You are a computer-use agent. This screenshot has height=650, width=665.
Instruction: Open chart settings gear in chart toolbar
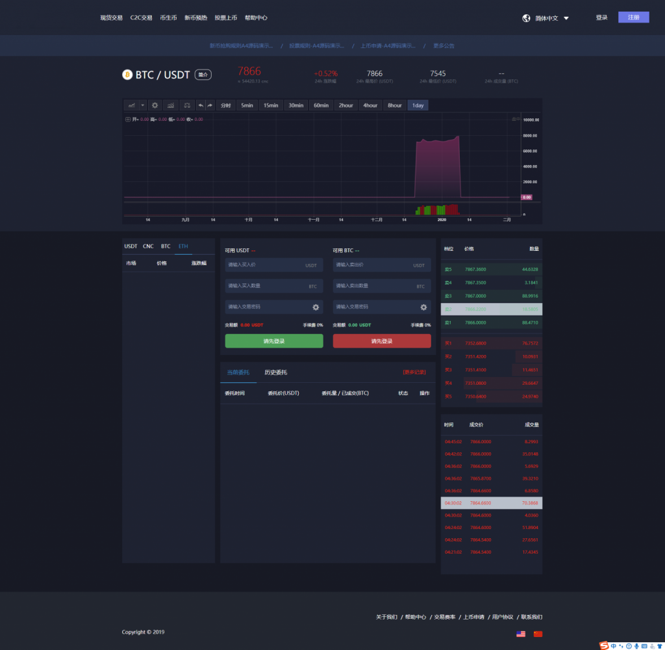pos(155,105)
